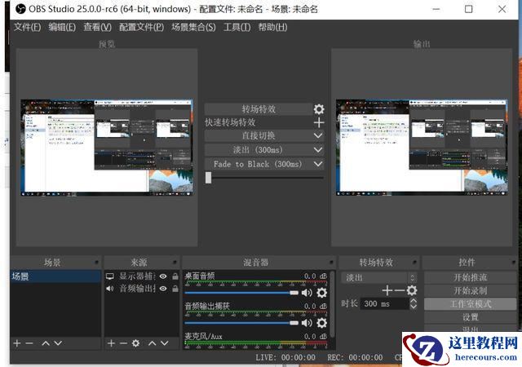
Task: Select 场景 item in scenes list
Action: coord(55,276)
